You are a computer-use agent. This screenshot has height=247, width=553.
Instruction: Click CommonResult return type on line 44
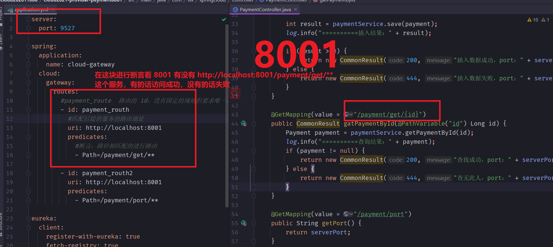click(318, 123)
